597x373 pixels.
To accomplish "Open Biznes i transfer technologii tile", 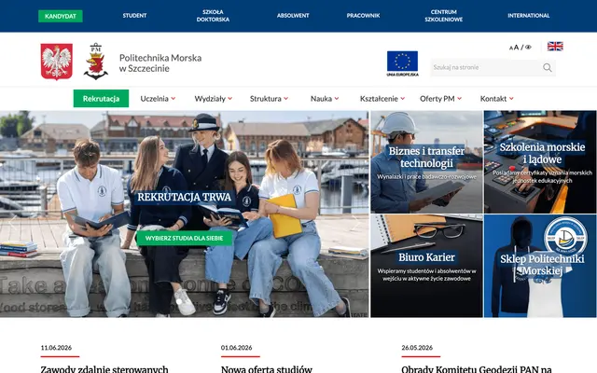I will (x=426, y=161).
